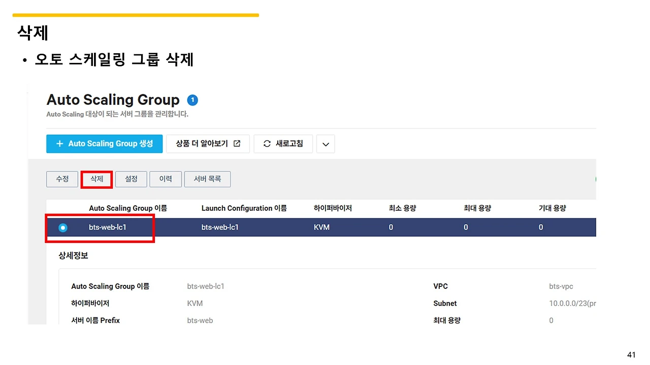Click the 삭제 button

(x=96, y=179)
